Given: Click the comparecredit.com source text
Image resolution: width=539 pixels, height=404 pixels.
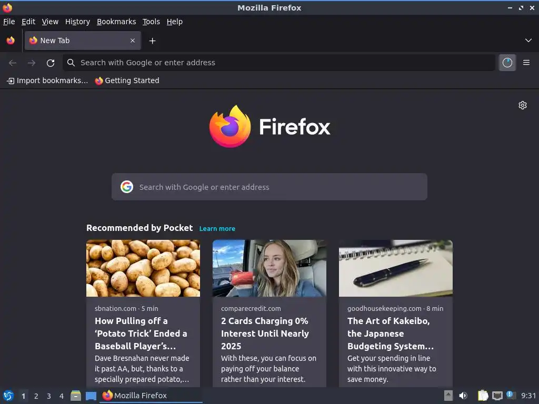Looking at the screenshot, I should [x=251, y=308].
